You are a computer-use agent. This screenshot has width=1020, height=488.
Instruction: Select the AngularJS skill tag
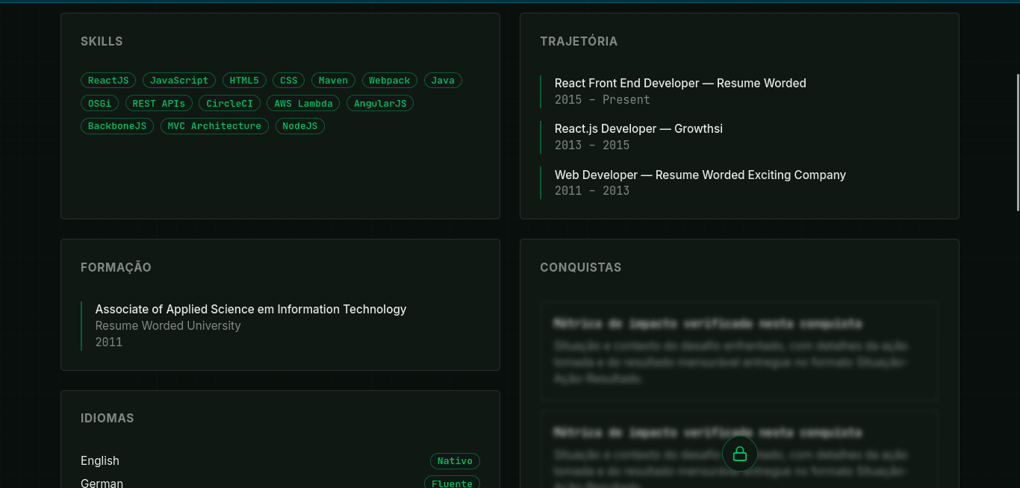(380, 104)
